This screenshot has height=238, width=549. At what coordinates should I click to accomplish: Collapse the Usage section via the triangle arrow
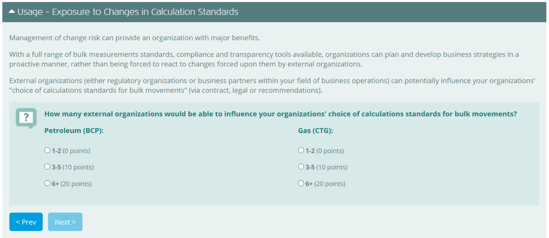[12, 11]
